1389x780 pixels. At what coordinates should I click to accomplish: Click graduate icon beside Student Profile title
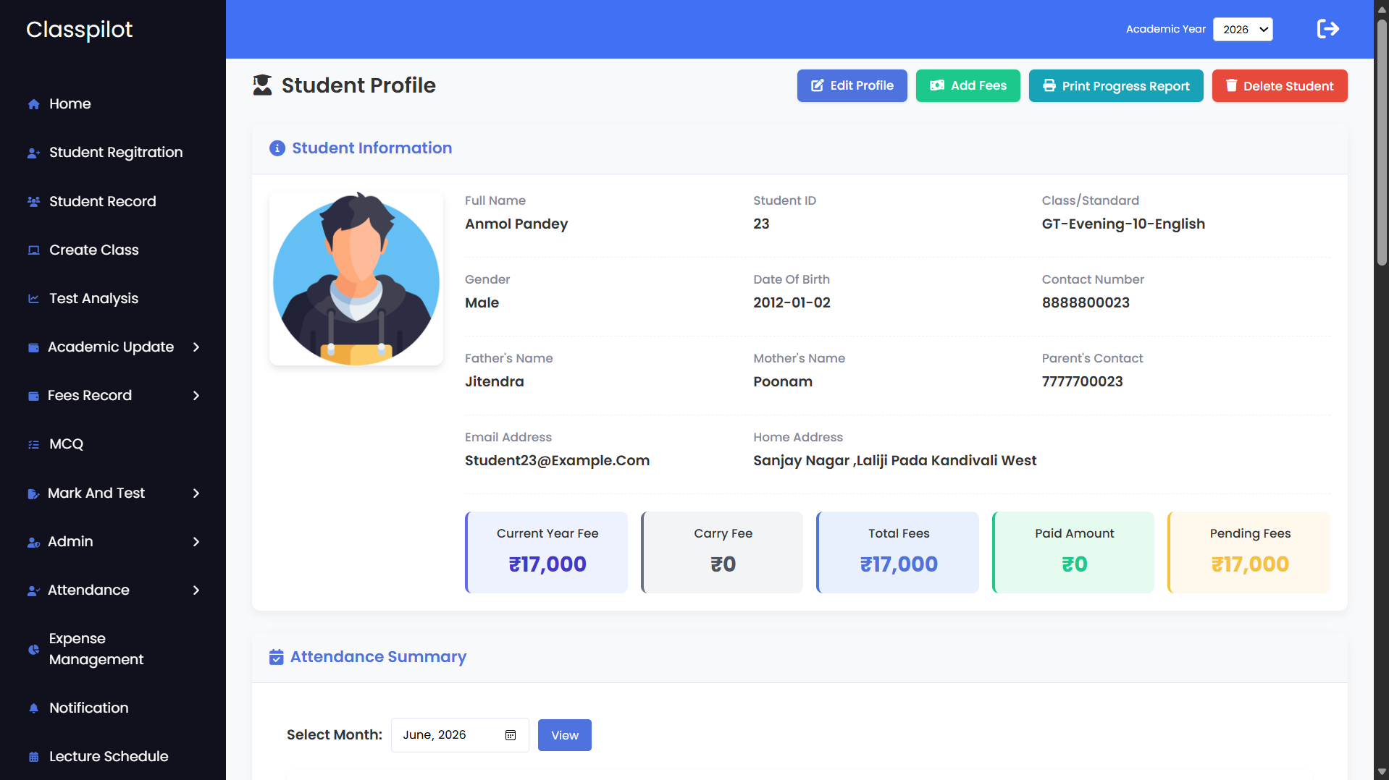pos(262,85)
